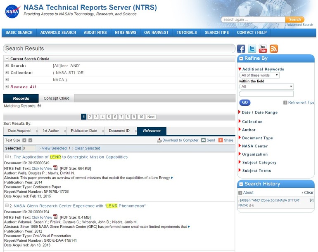Sort results by Publication Date

click(85, 131)
